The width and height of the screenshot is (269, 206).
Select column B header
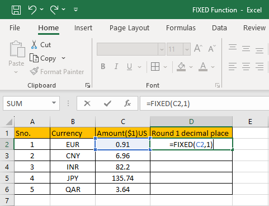coord(73,122)
